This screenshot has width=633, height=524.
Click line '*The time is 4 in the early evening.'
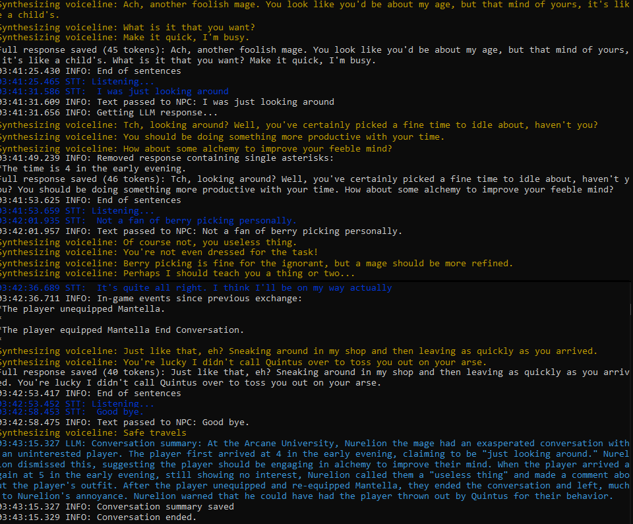[x=93, y=169]
